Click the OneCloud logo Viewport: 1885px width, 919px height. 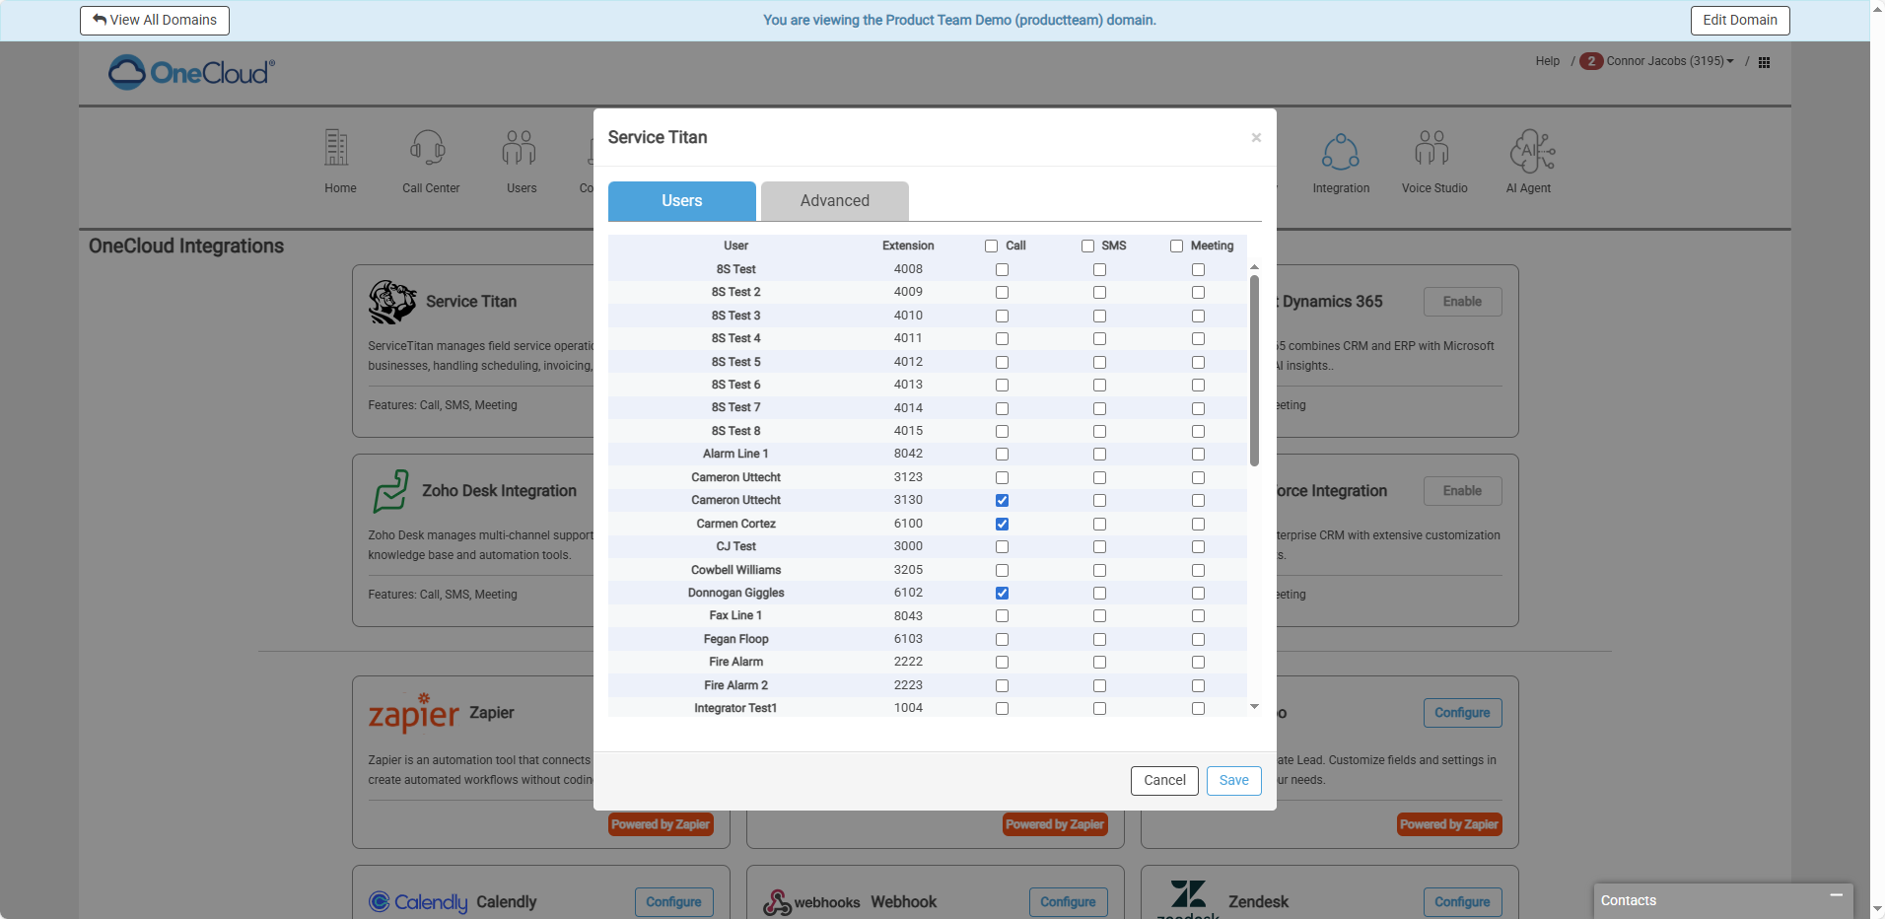[191, 72]
